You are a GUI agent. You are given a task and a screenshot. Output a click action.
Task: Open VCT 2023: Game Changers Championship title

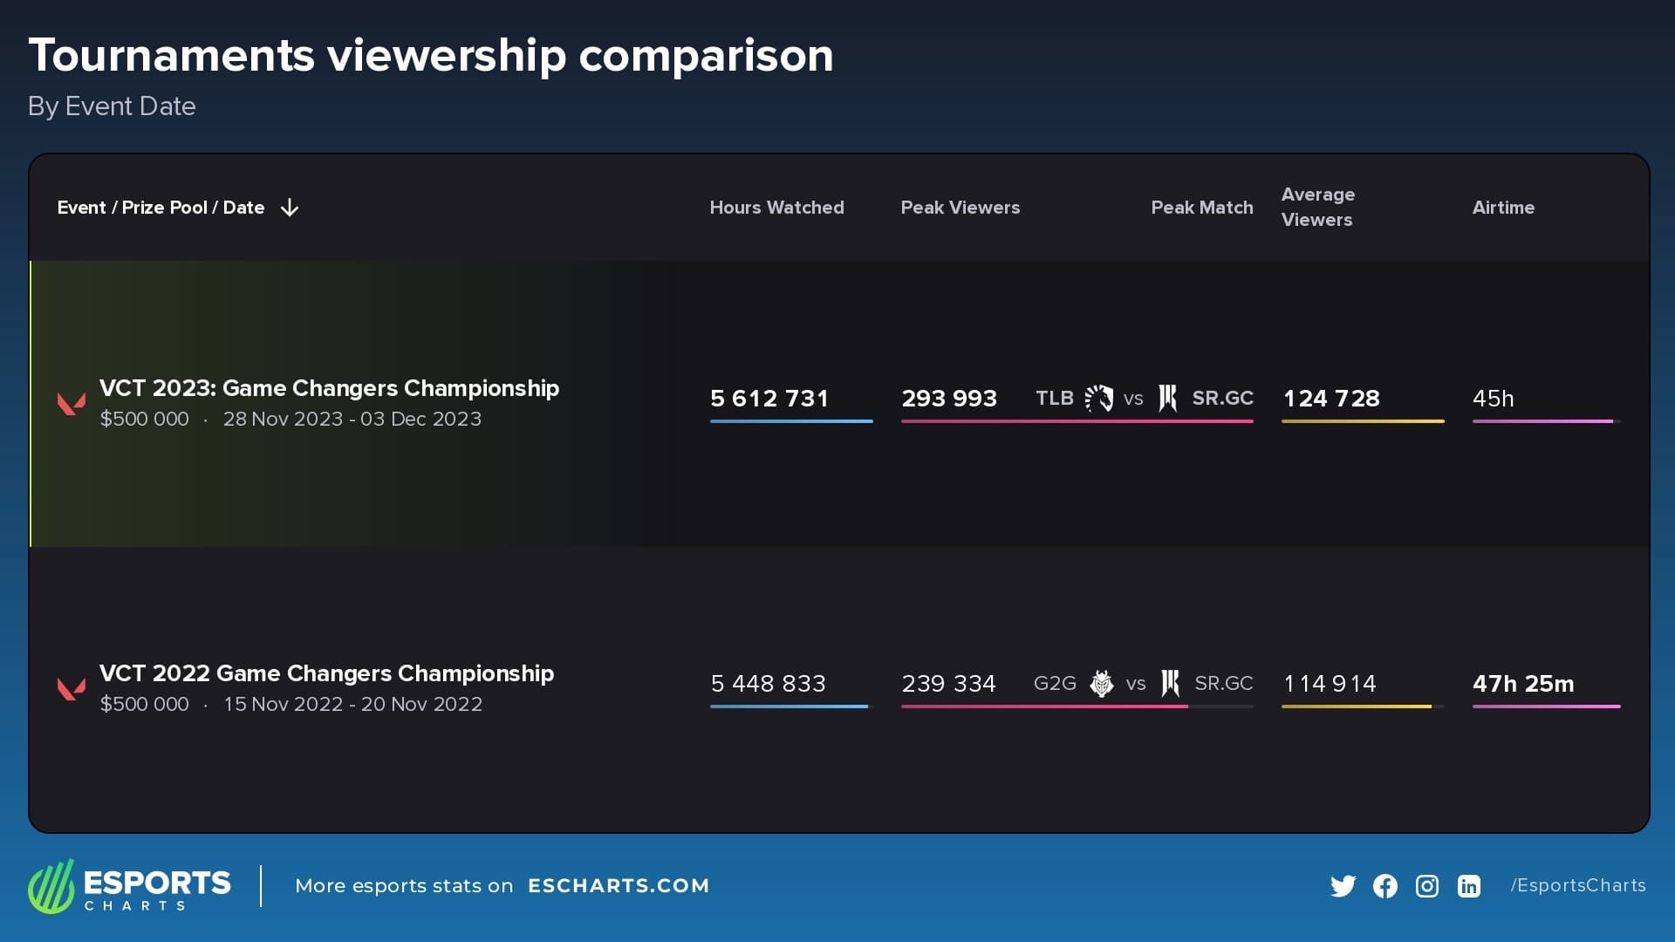[x=329, y=388]
